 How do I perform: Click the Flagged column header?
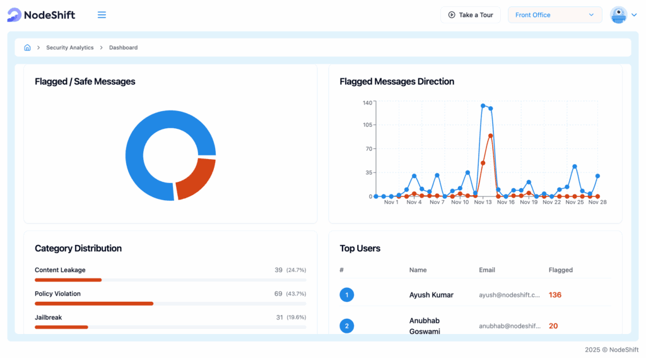[x=560, y=270]
